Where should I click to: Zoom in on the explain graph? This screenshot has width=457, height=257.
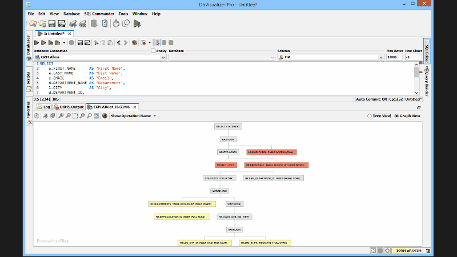click(x=61, y=116)
